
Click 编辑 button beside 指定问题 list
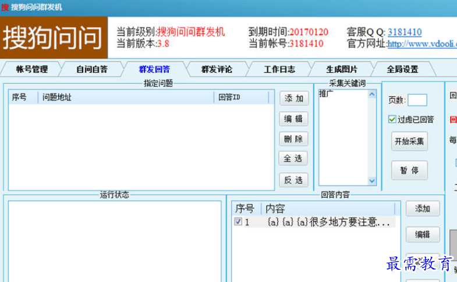[x=293, y=119]
